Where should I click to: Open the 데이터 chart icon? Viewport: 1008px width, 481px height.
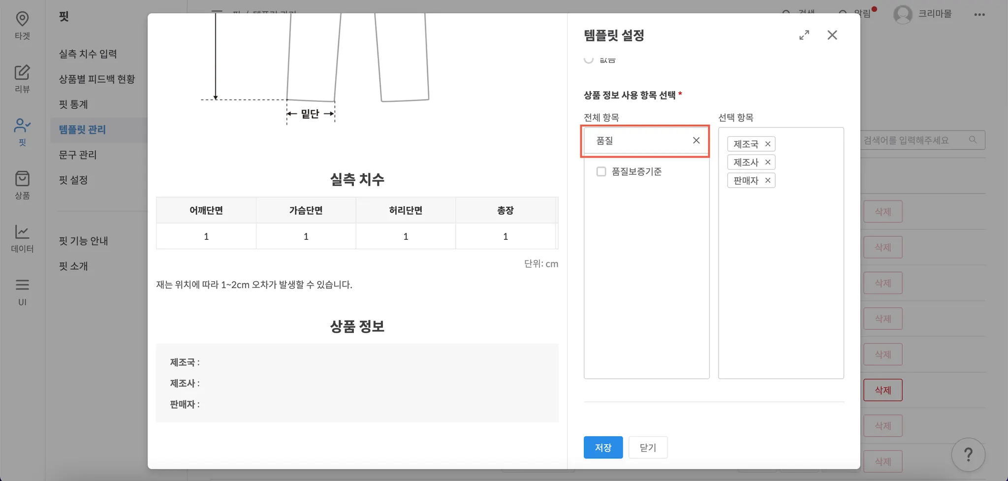pos(22,238)
